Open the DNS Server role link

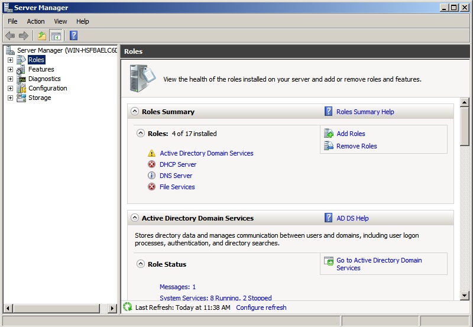pos(176,176)
